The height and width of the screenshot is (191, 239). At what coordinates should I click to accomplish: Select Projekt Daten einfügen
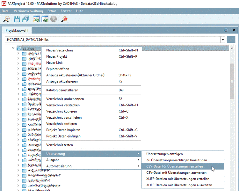92,136
